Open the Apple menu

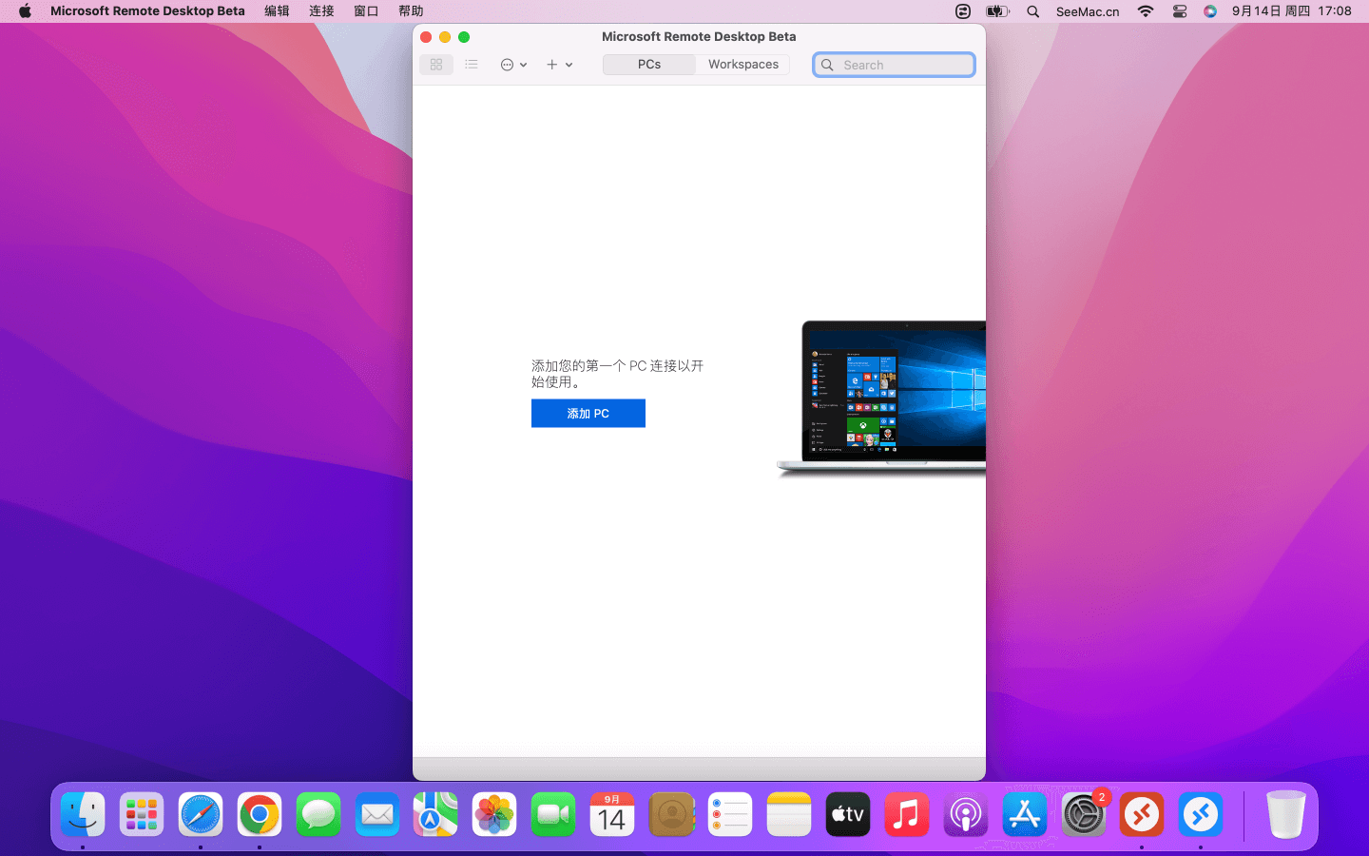(x=25, y=11)
